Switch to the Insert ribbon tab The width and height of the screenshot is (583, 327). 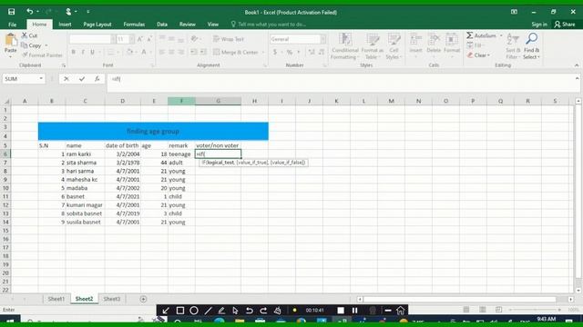point(65,25)
